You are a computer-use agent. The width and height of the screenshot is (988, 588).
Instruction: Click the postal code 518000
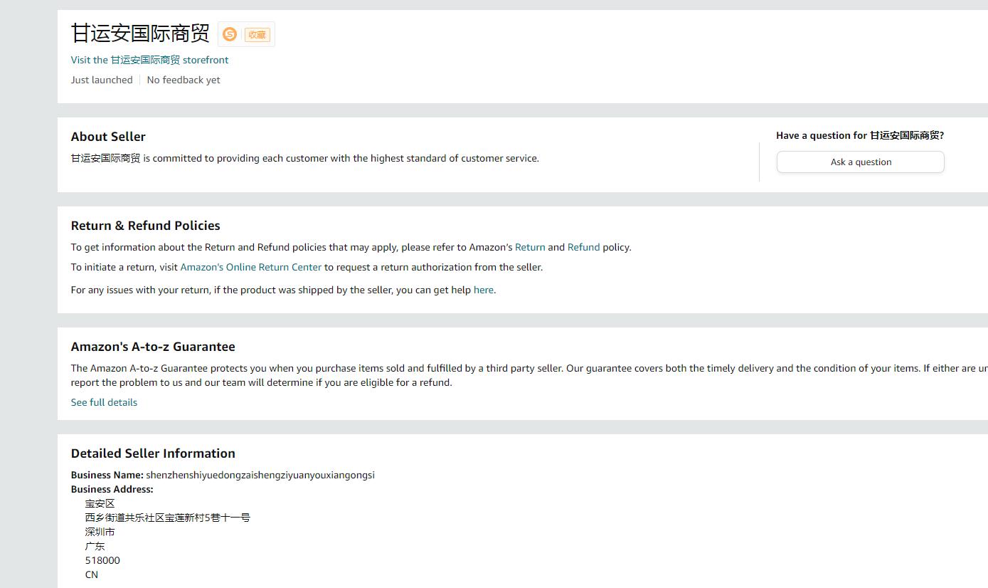click(102, 560)
